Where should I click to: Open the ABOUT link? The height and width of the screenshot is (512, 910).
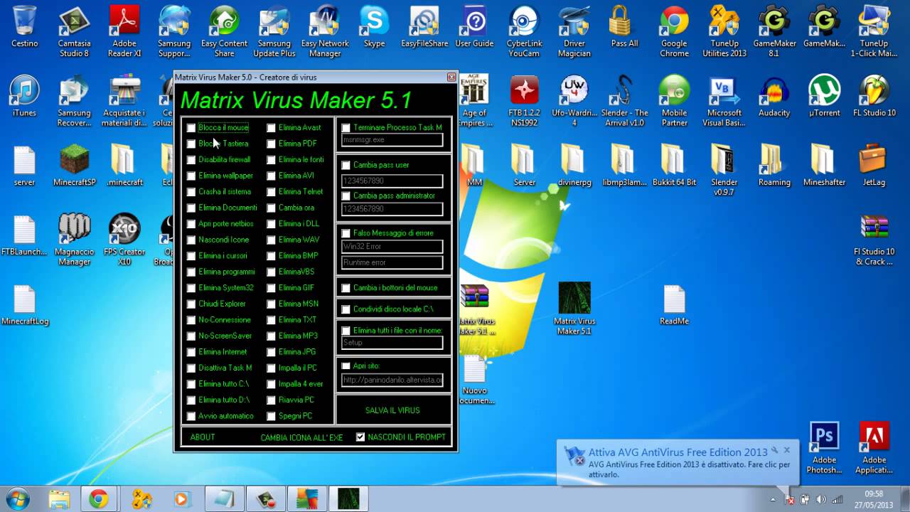point(203,437)
